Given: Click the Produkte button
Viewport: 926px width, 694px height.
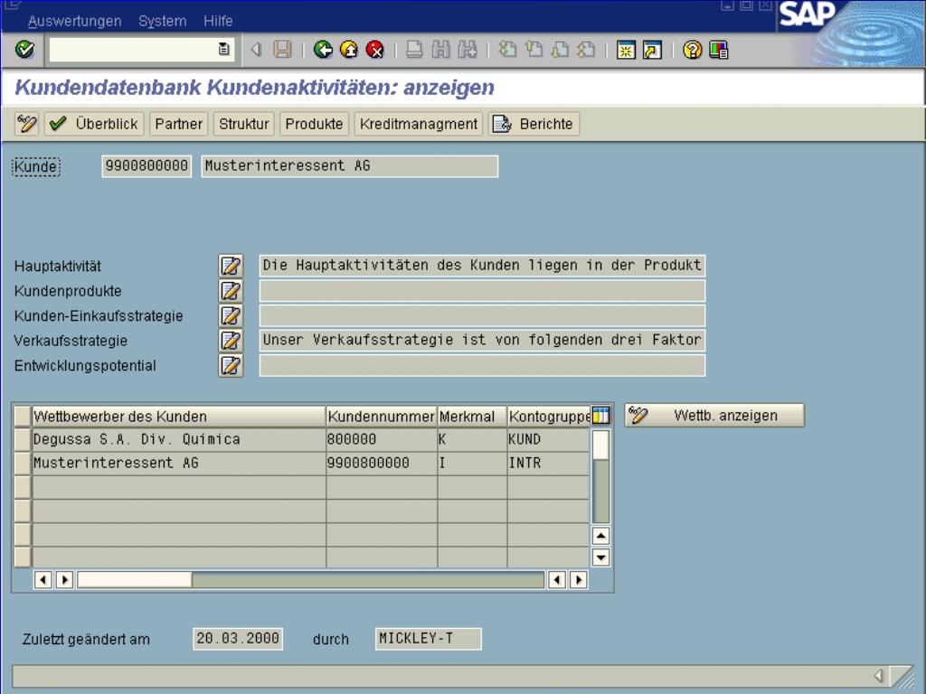Looking at the screenshot, I should click(x=314, y=124).
